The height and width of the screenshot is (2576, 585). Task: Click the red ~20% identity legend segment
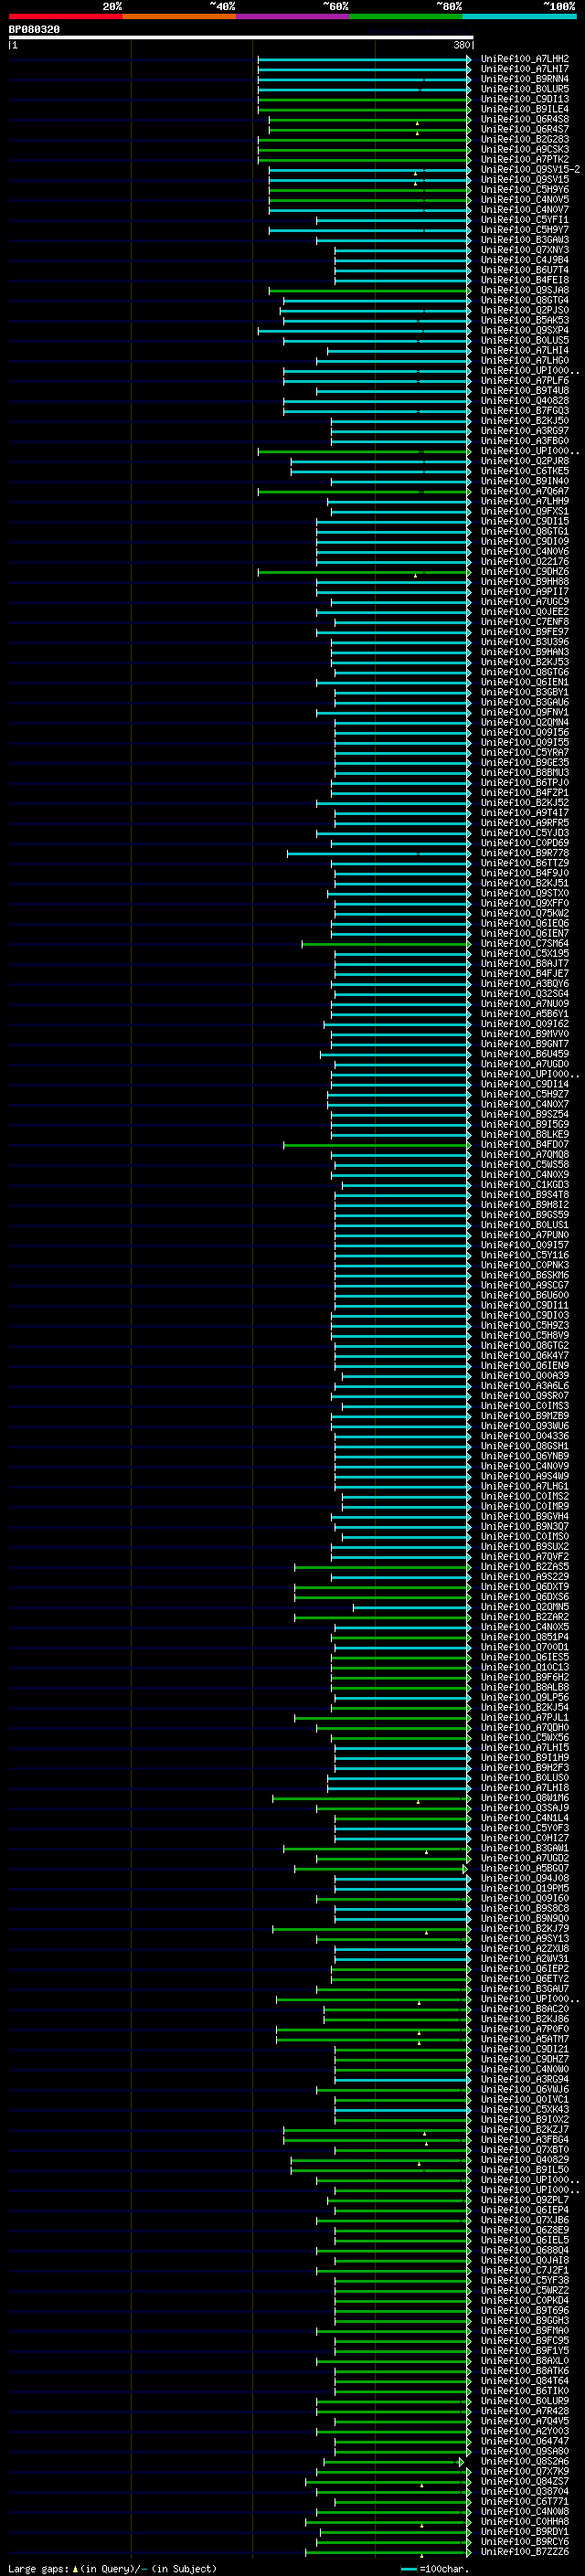tap(66, 16)
